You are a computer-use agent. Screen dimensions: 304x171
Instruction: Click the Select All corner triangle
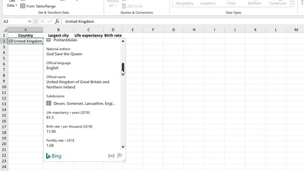5,29
